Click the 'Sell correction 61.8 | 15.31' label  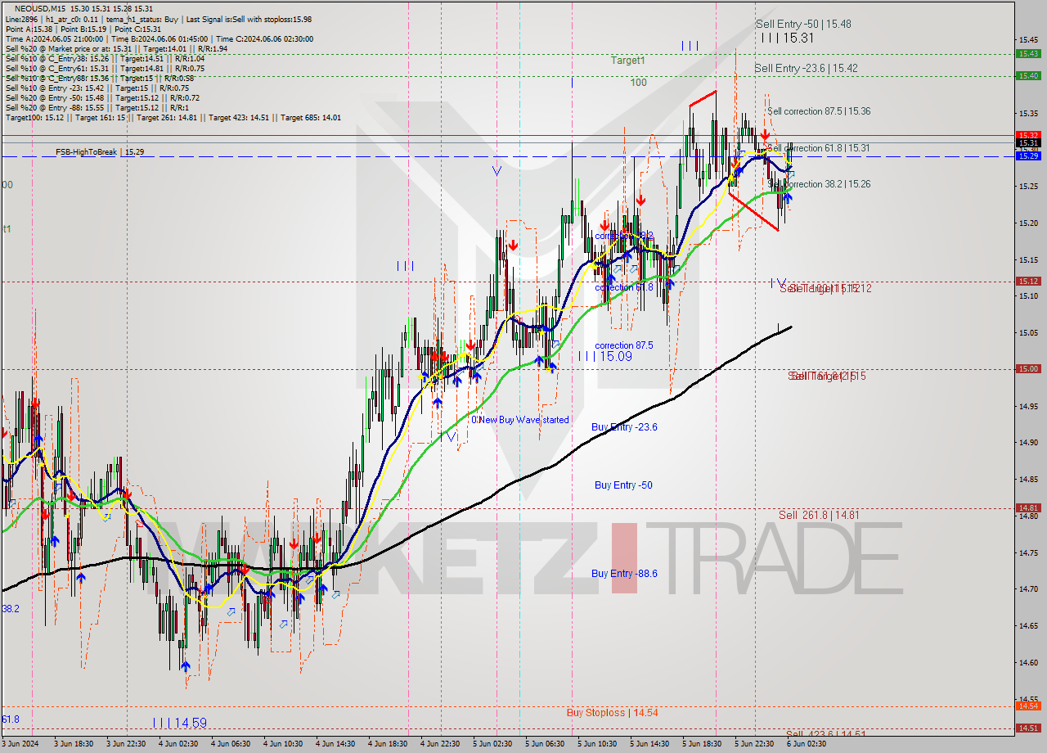(819, 148)
